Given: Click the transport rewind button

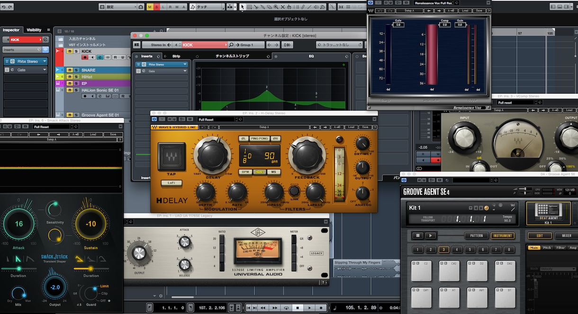Looking at the screenshot, I should (263, 308).
